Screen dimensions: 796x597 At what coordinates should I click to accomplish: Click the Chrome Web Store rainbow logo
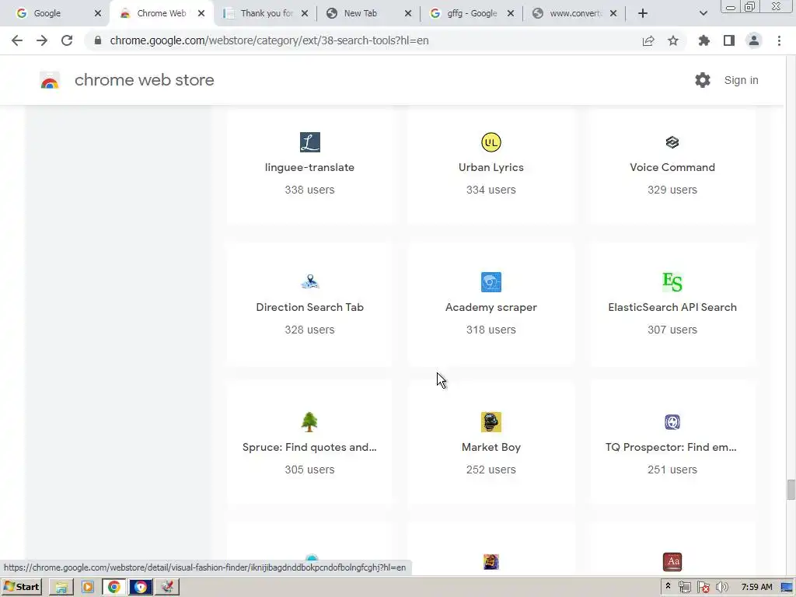tap(50, 80)
